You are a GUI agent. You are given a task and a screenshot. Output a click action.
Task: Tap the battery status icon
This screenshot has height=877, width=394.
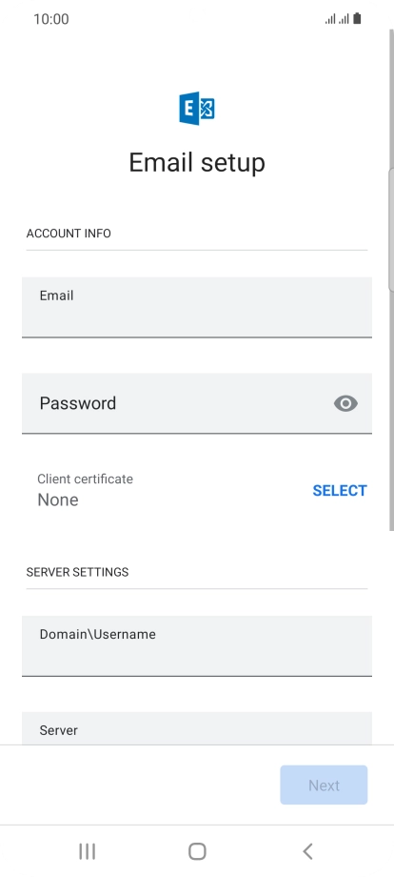(x=357, y=18)
